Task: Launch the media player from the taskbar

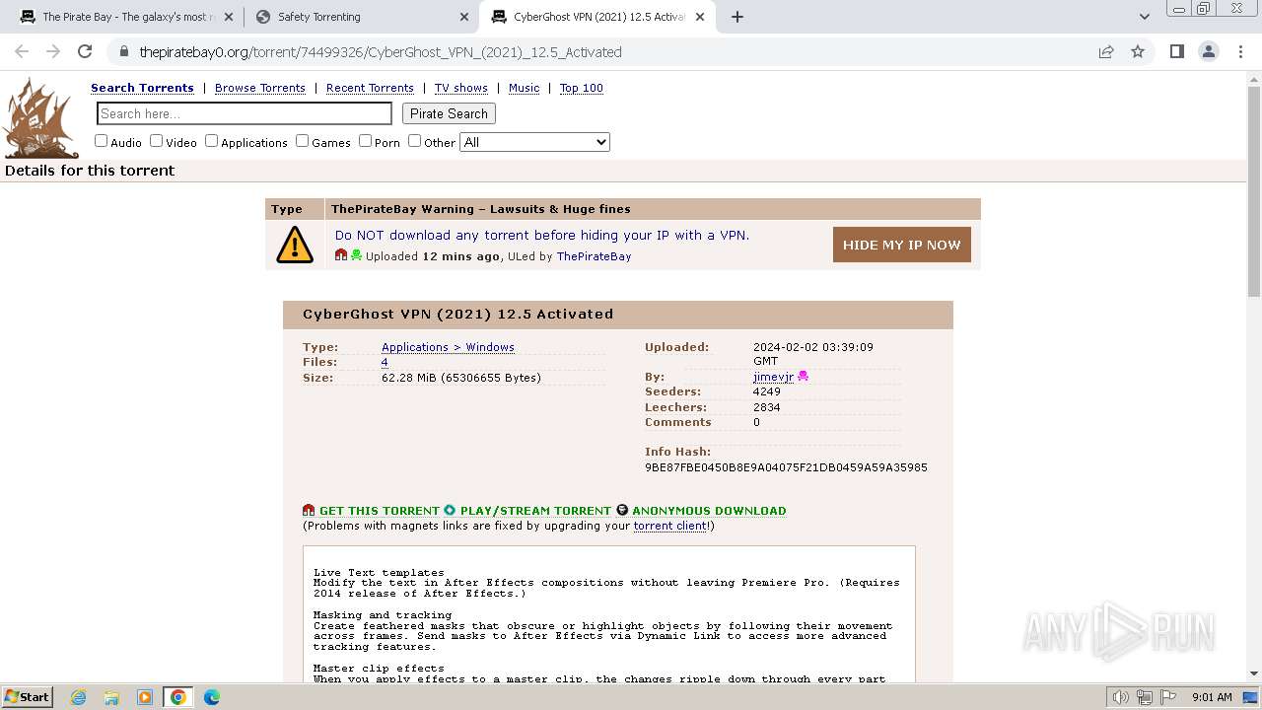Action: click(145, 697)
